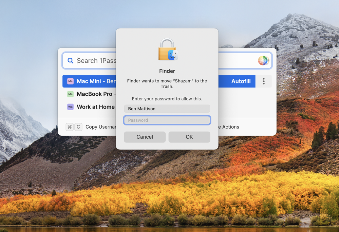Click the "Actions" label in 1Password footer
The image size is (339, 232).
(x=230, y=127)
